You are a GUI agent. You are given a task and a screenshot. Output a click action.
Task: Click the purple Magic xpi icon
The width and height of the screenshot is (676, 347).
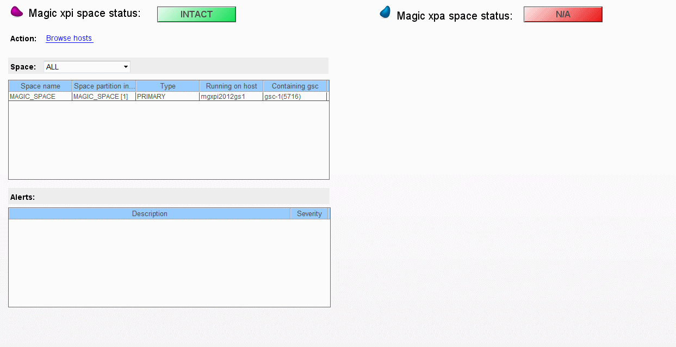pyautogui.click(x=17, y=11)
